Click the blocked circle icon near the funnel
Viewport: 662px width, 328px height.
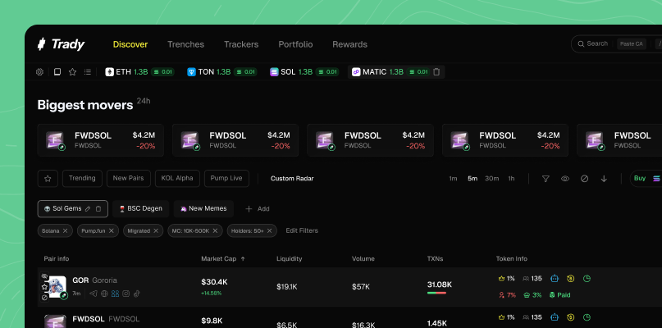point(584,179)
